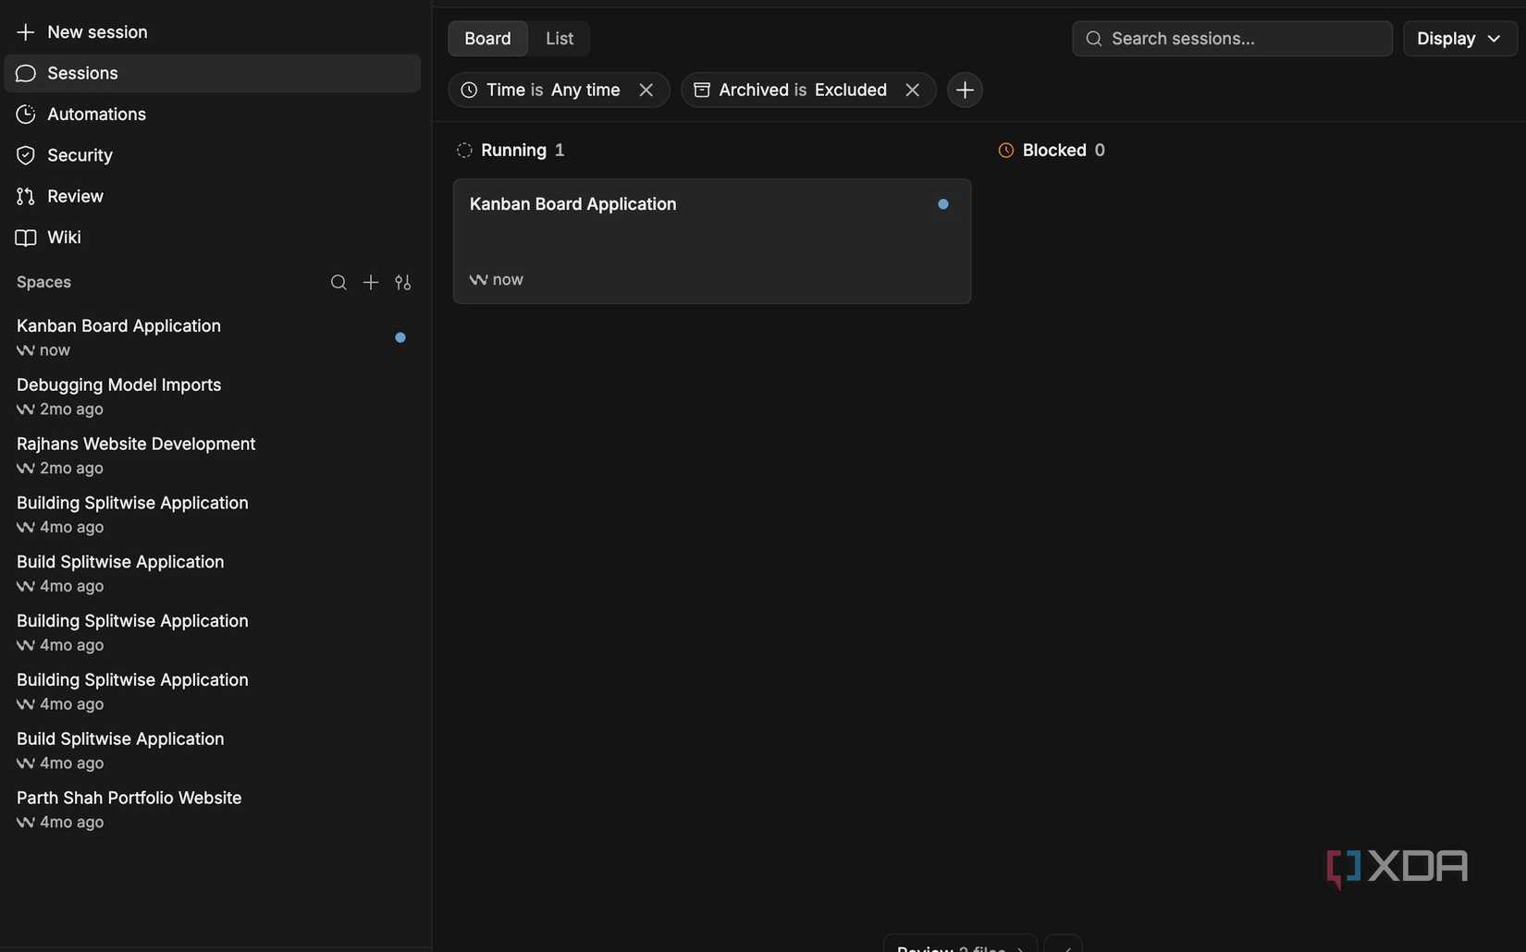
Task: Click the Blocked column header
Action: [x=1052, y=151]
